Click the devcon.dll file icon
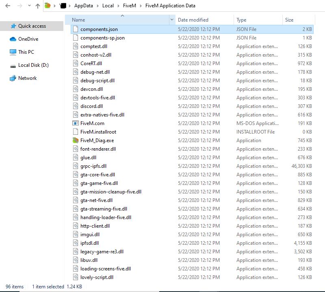 tap(76, 89)
